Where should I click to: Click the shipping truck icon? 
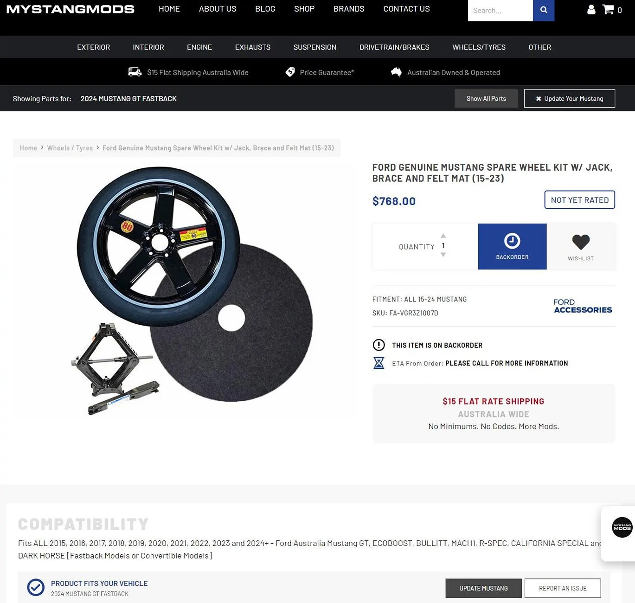pos(135,72)
